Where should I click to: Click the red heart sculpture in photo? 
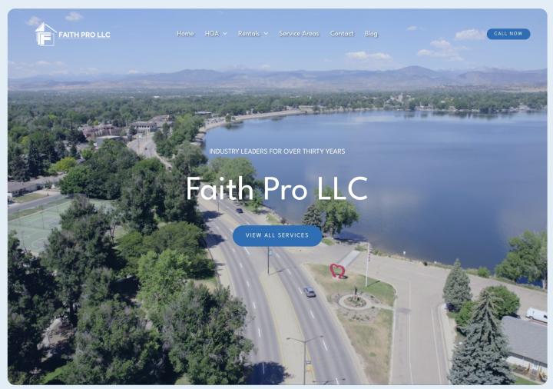(x=337, y=271)
